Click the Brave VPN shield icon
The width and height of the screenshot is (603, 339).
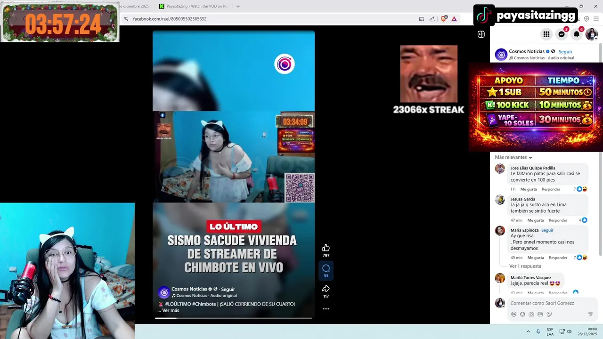[587, 19]
